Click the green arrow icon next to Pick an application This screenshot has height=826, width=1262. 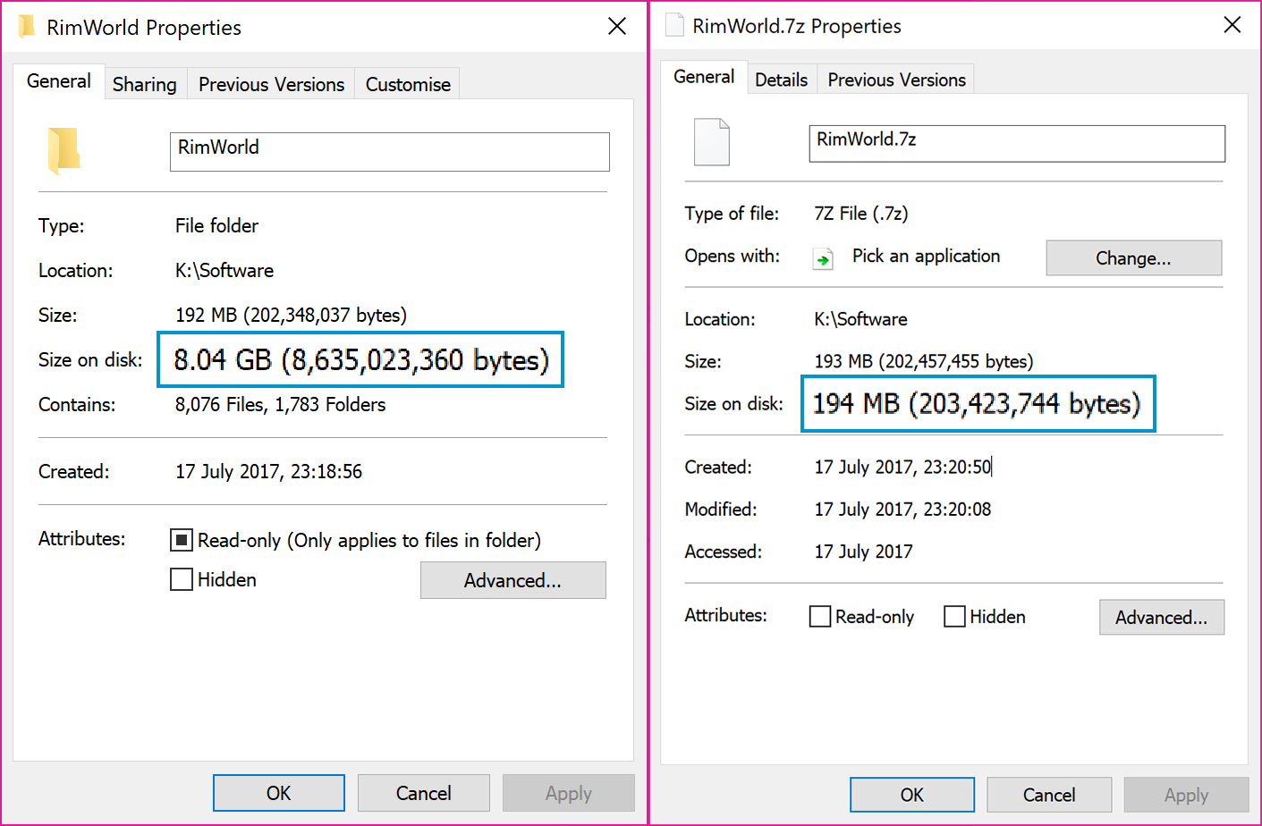pos(823,258)
